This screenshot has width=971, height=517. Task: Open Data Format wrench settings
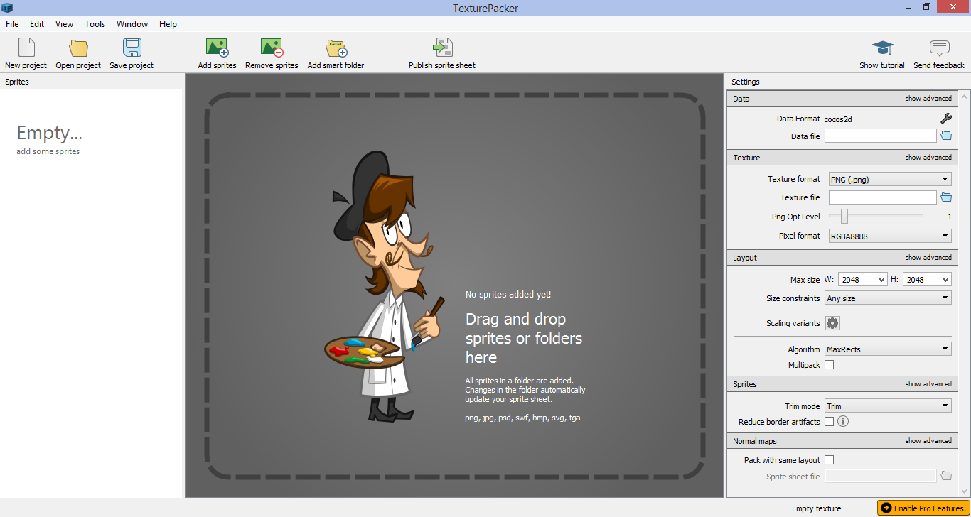[x=946, y=119]
